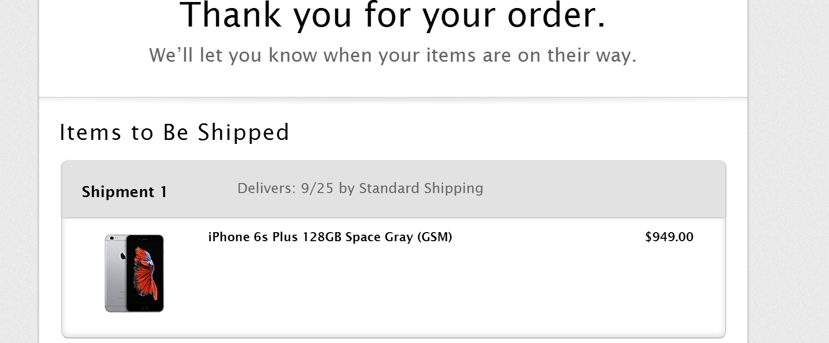Select the iPhone 6s Plus product name
Screen dimensions: 829x343
330,237
